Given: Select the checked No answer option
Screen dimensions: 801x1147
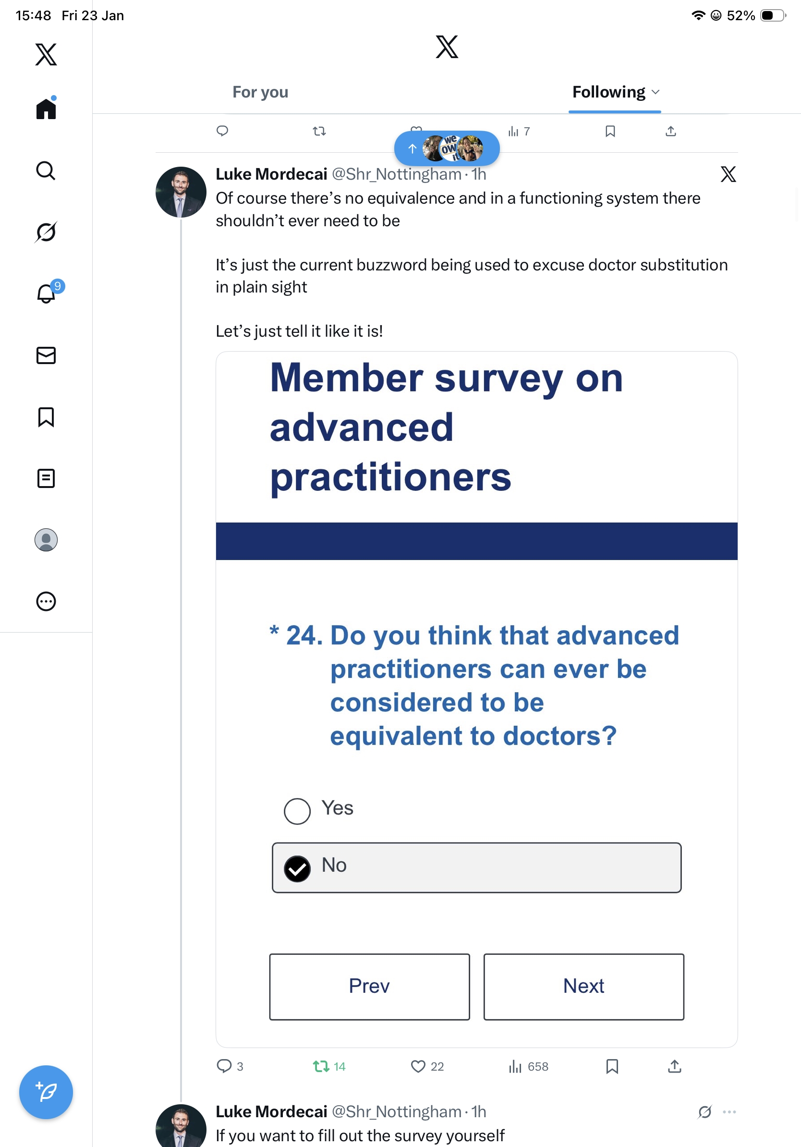Looking at the screenshot, I should click(x=476, y=867).
